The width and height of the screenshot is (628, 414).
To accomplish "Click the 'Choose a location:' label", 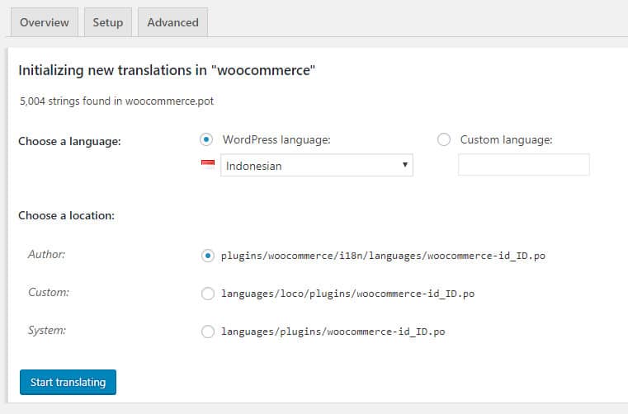I will click(x=67, y=215).
